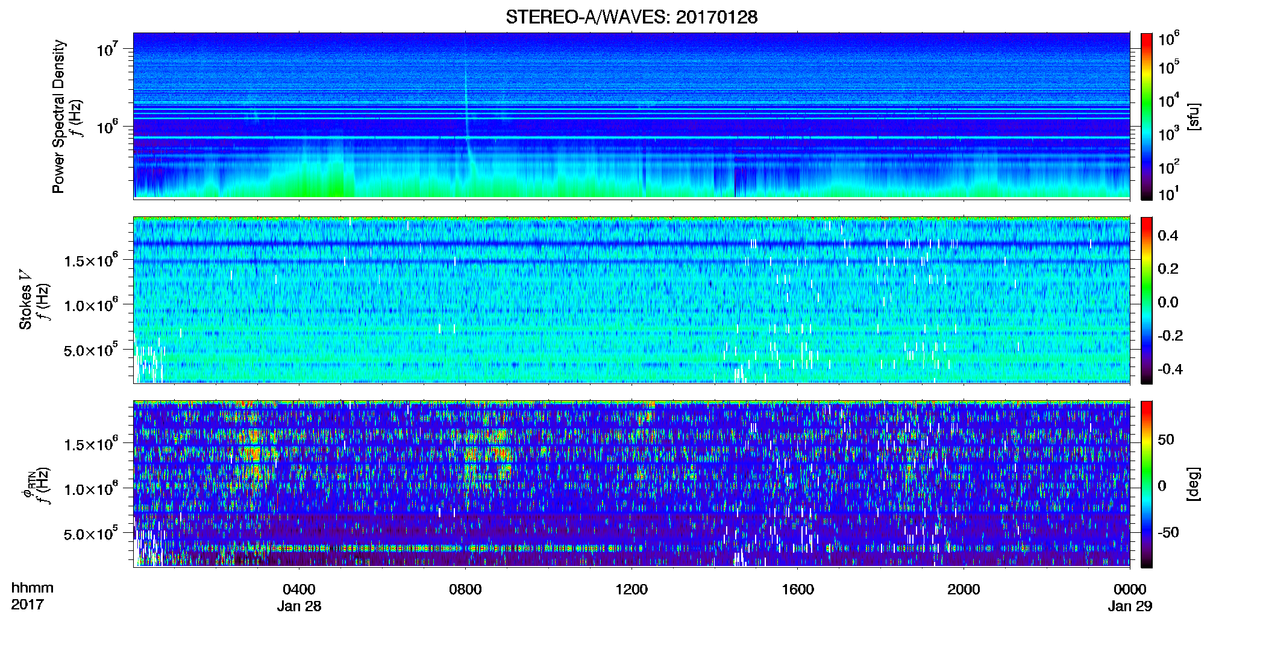Click the "0.4" value on the Stokes V color bar
The height and width of the screenshot is (651, 1263).
pos(1167,236)
